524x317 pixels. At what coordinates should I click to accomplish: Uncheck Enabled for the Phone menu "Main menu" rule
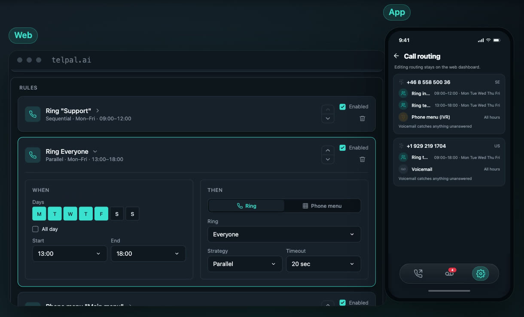coord(342,303)
